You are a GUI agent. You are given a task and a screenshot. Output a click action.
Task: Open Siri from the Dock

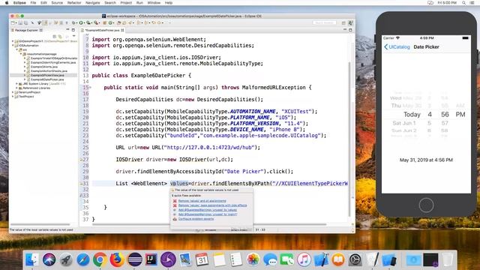(49, 259)
